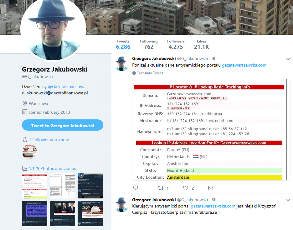Show the Likes tab
This screenshot has height=230, width=293.
point(202,44)
